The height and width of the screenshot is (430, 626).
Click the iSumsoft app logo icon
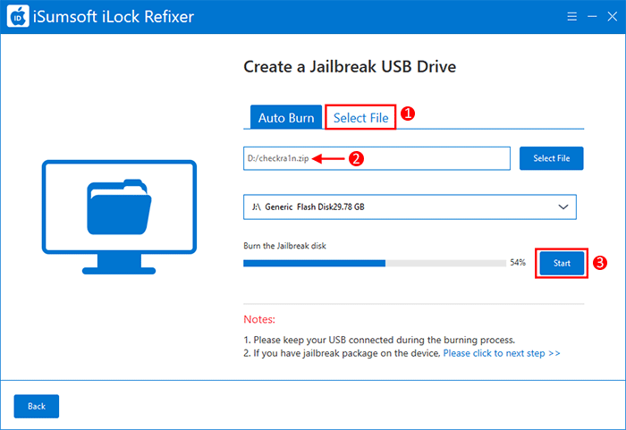coord(18,16)
